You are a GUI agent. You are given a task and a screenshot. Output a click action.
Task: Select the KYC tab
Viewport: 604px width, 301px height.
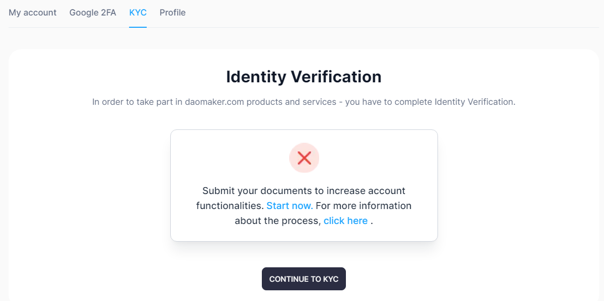point(138,12)
